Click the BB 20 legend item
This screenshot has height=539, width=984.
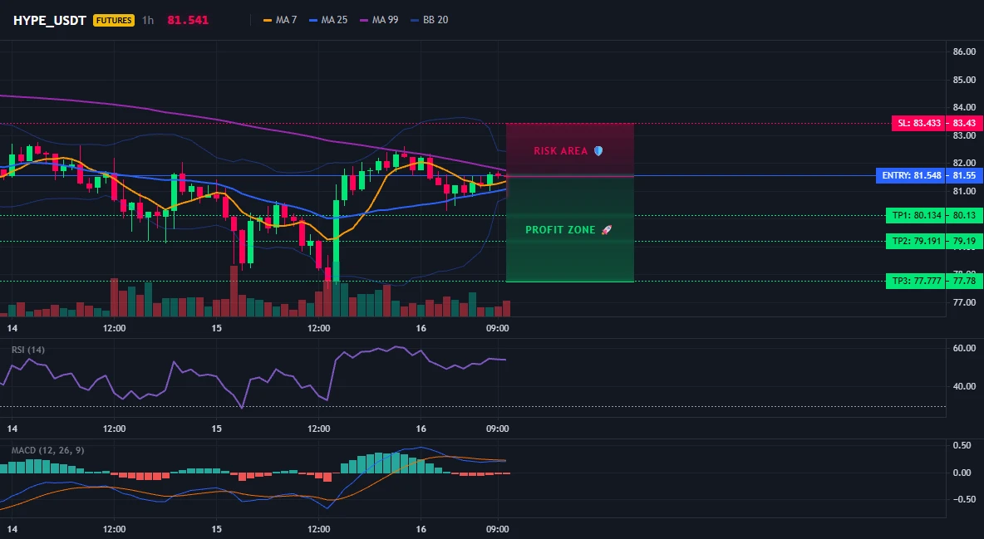coord(429,20)
